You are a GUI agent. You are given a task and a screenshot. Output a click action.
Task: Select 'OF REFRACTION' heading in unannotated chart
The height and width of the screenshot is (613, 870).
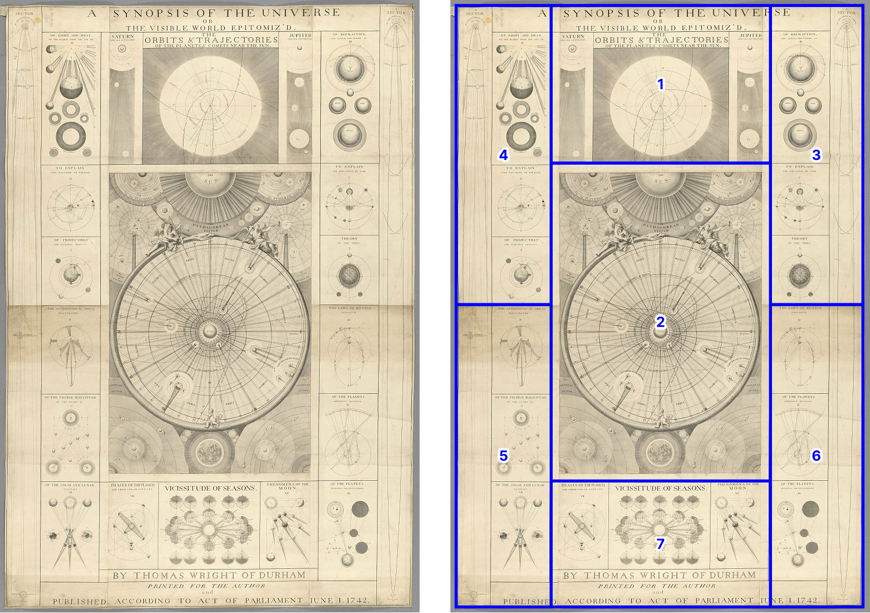point(350,35)
